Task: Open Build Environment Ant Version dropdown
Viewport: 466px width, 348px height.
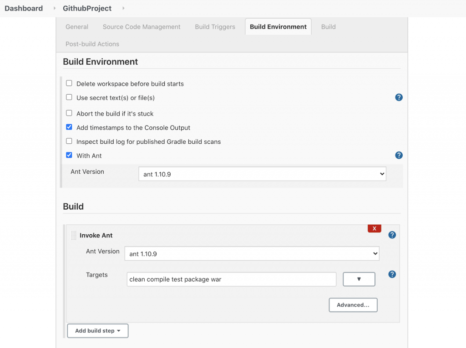Action: (262, 174)
